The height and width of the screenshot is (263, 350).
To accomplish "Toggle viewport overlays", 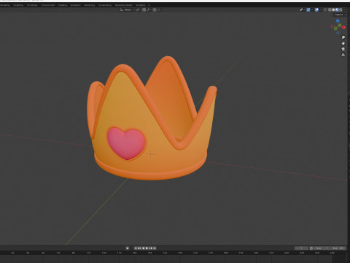I will tap(316, 9).
